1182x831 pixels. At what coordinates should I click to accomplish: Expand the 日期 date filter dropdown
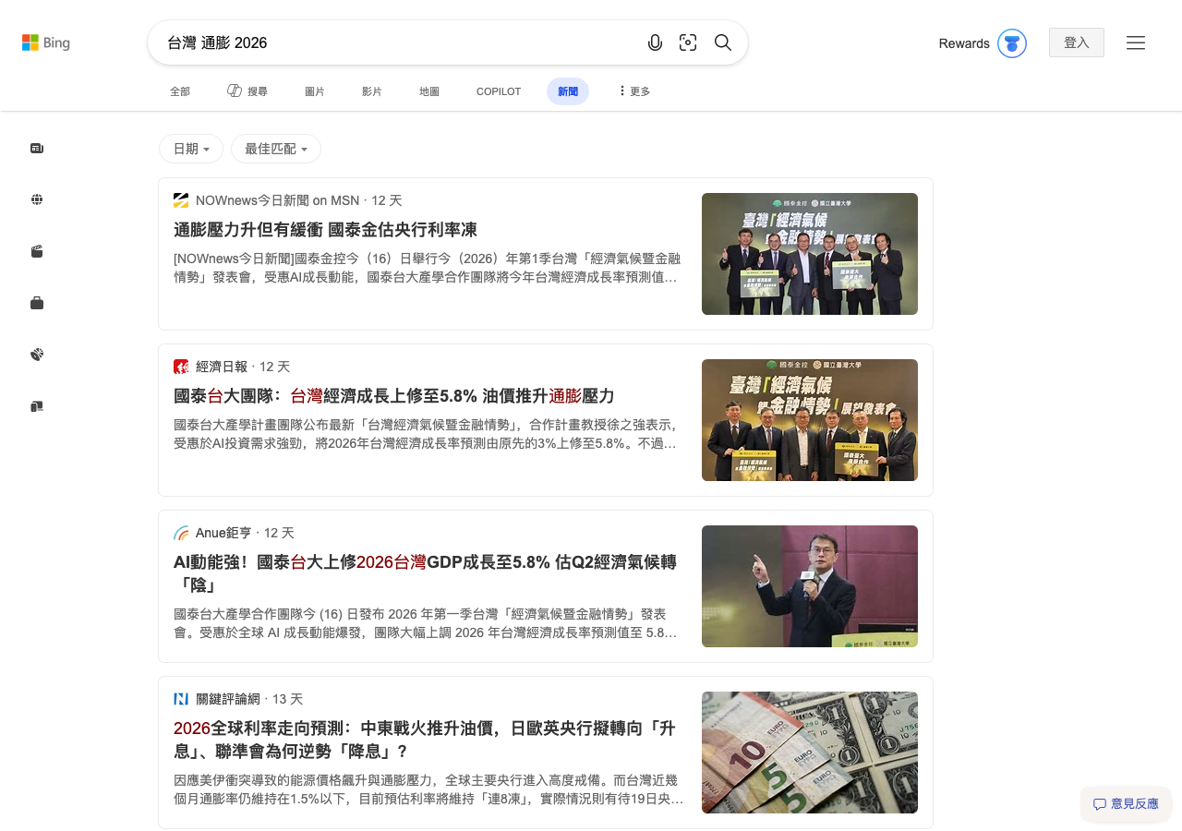coord(191,149)
